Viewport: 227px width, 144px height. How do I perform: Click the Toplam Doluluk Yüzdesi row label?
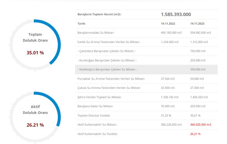coord(93,116)
